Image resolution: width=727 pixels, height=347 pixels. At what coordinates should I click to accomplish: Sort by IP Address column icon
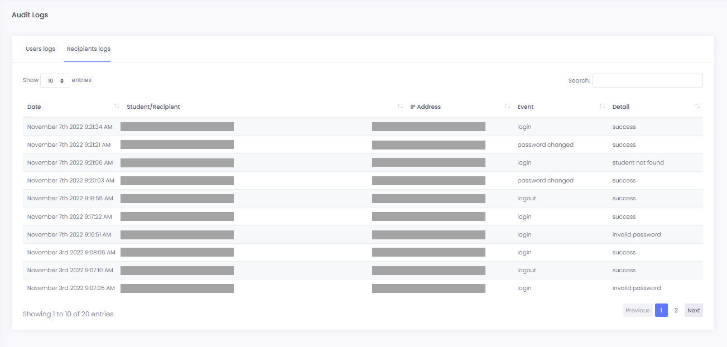tap(507, 106)
